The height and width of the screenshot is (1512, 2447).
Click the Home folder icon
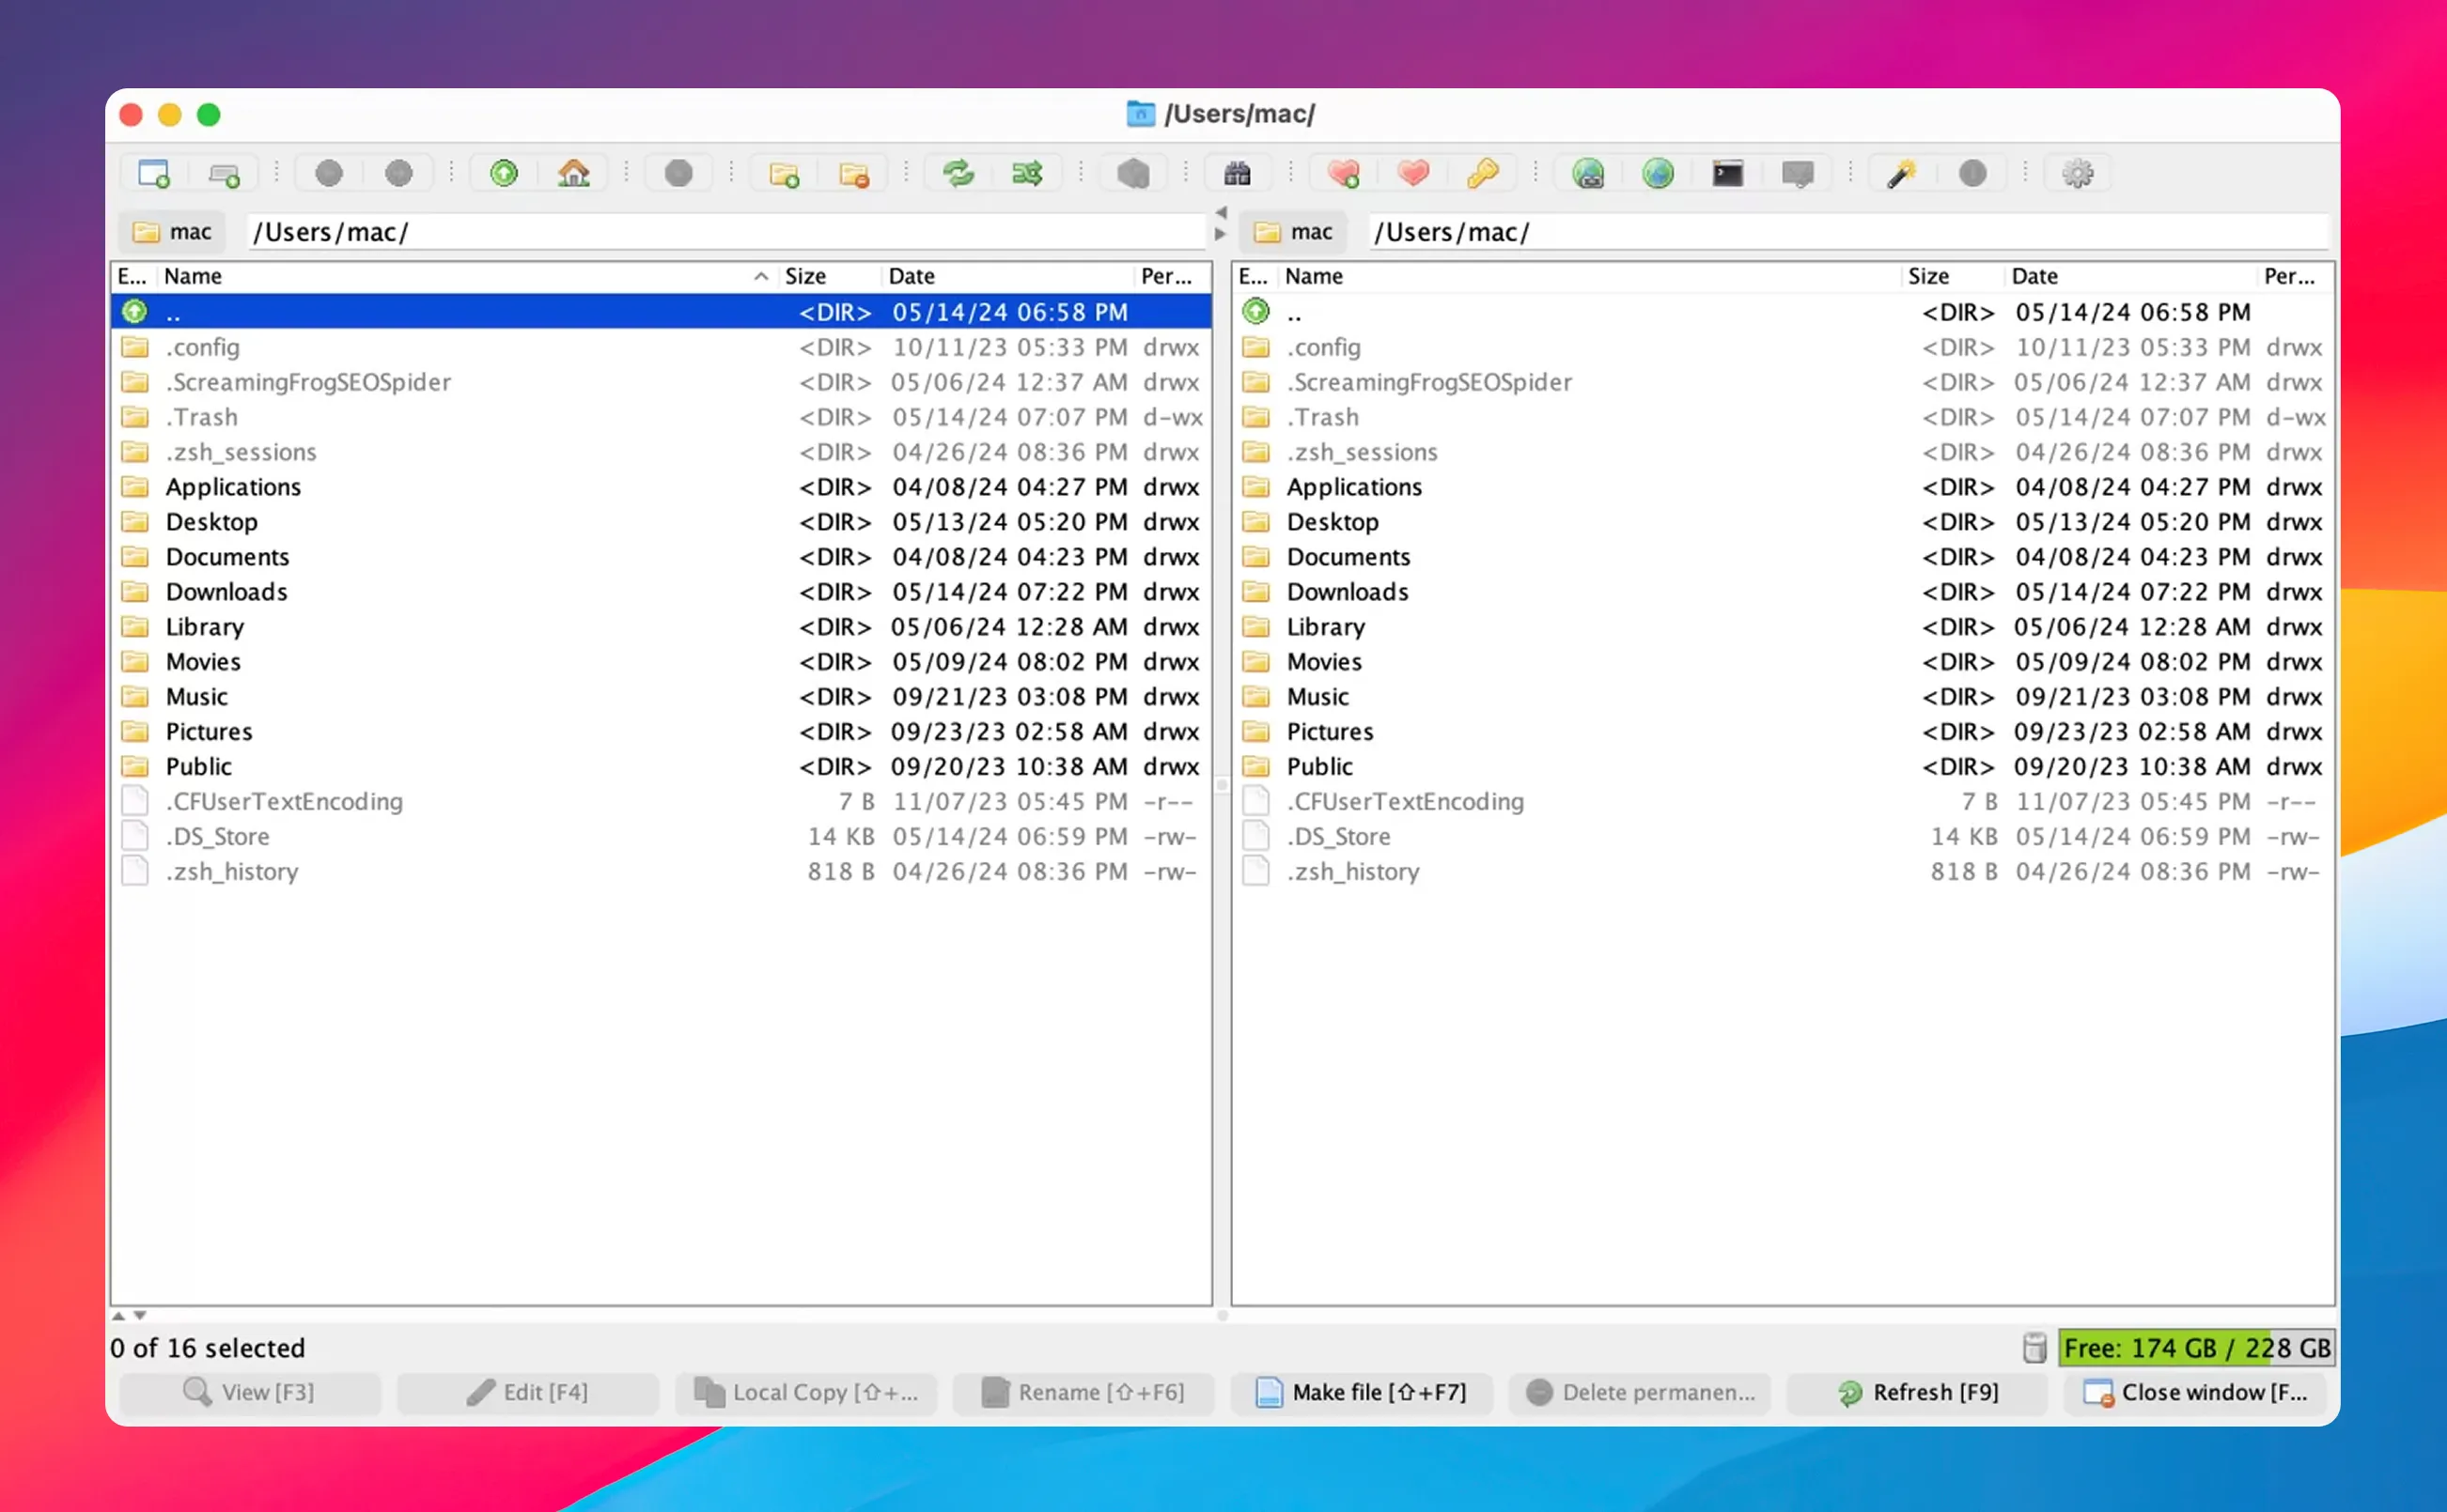pos(574,174)
